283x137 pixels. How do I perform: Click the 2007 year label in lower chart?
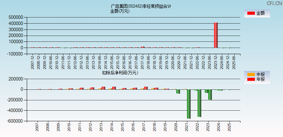[x=37, y=127]
